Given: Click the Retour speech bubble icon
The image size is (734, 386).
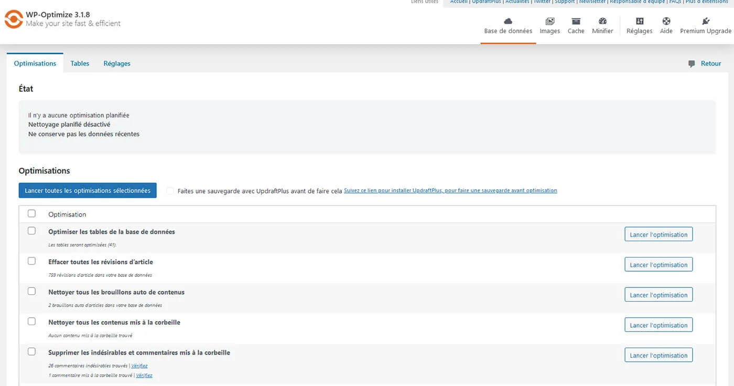Looking at the screenshot, I should point(692,63).
